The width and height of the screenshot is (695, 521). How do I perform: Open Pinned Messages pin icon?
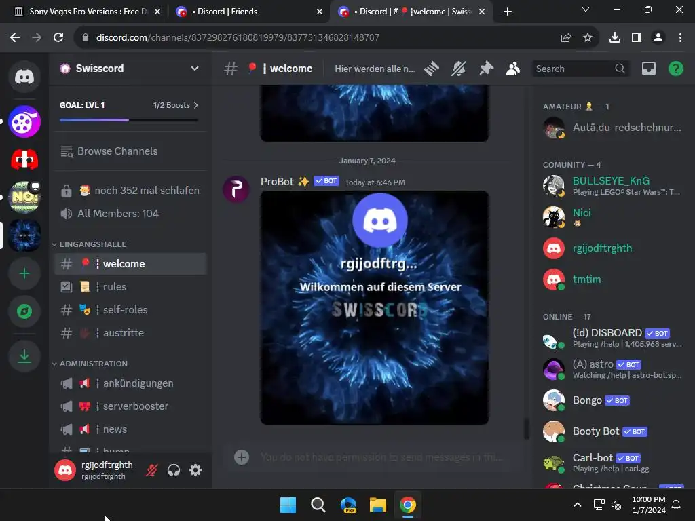click(486, 69)
